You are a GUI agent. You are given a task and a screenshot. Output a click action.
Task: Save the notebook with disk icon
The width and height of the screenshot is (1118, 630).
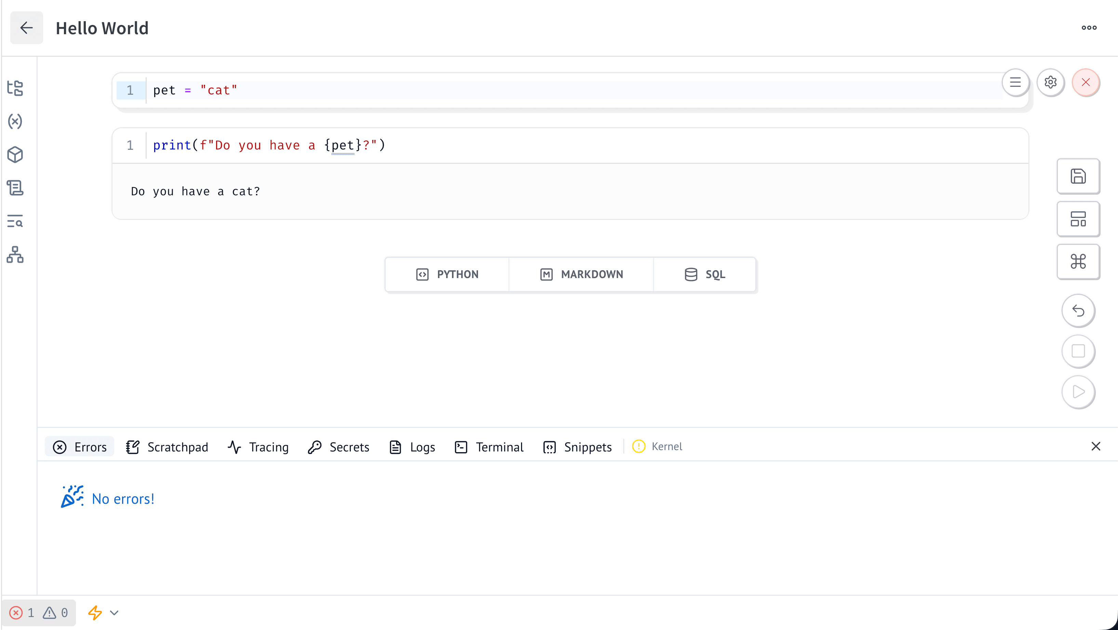click(x=1078, y=176)
